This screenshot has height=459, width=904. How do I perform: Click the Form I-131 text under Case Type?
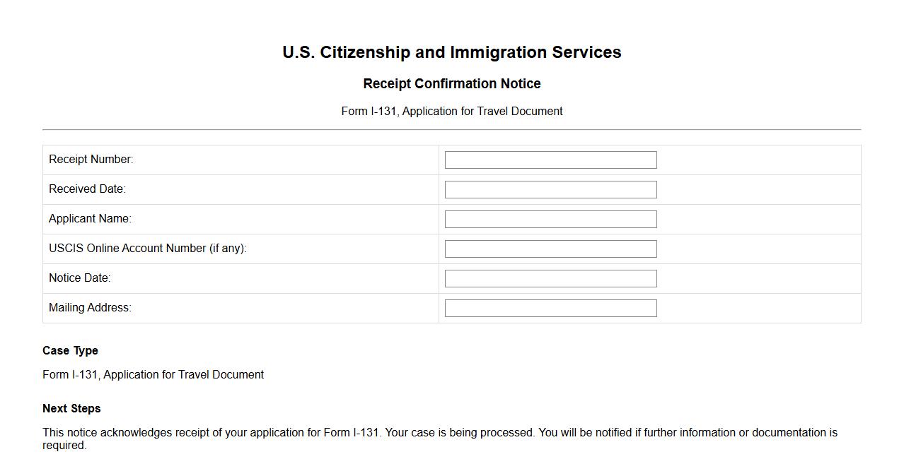pos(153,375)
